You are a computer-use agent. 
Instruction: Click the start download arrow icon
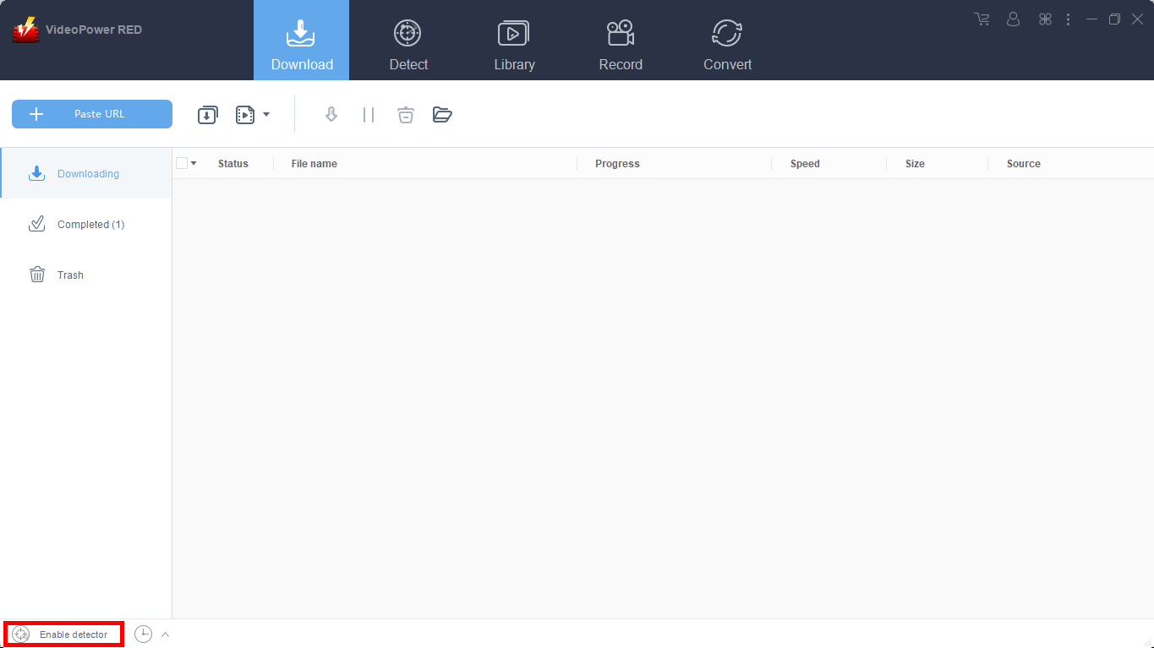click(x=331, y=115)
